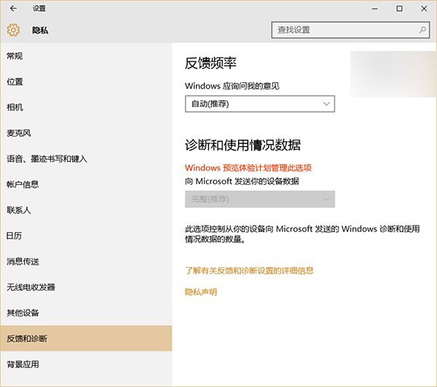The width and height of the screenshot is (437, 387).
Task: Select 无线电收发器 in the sidebar
Action: 31,287
